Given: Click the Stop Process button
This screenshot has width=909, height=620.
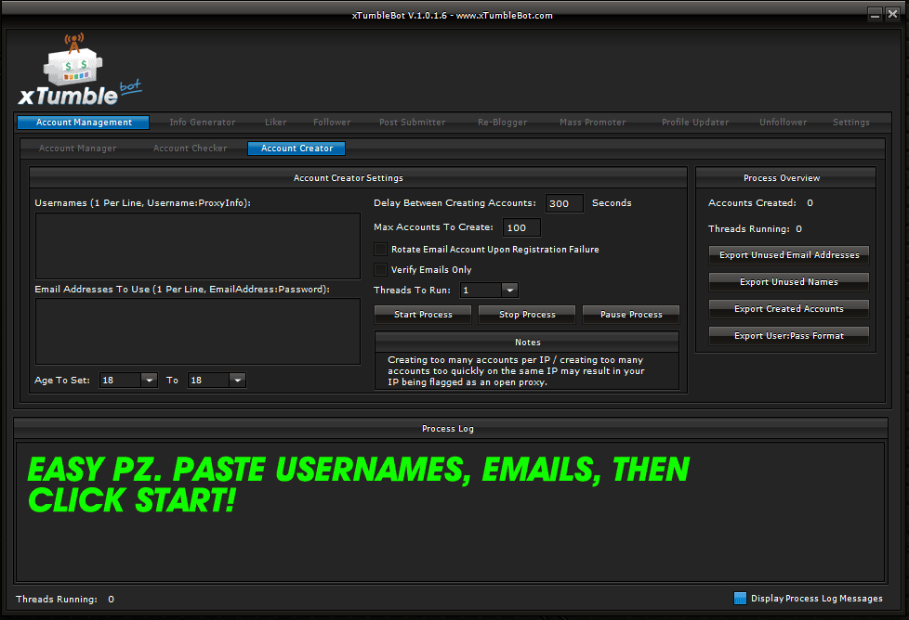Looking at the screenshot, I should click(527, 315).
